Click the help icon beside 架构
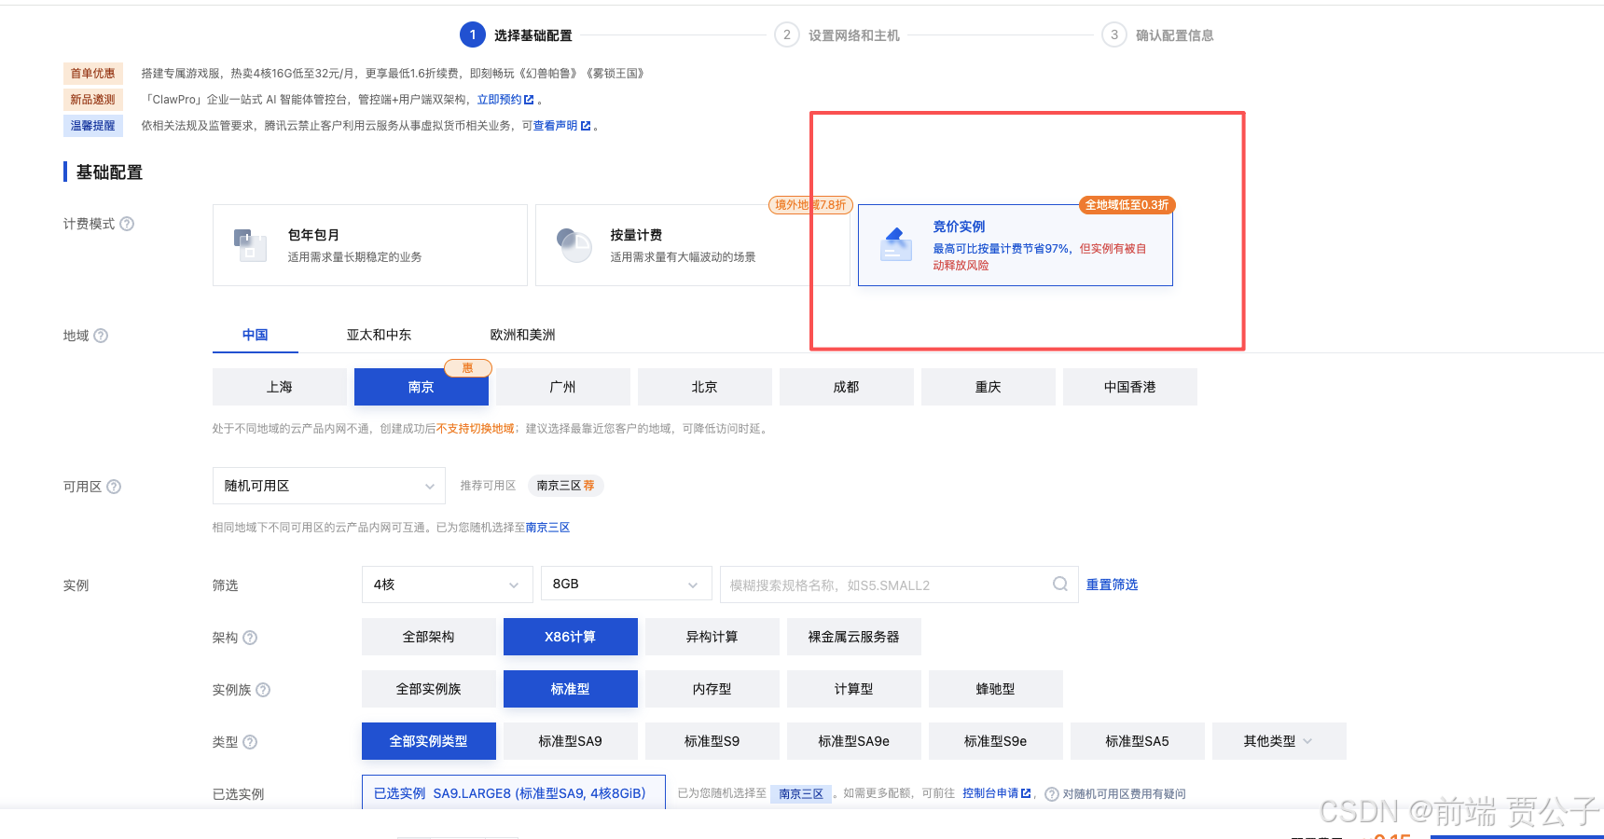1604x839 pixels. [x=250, y=638]
